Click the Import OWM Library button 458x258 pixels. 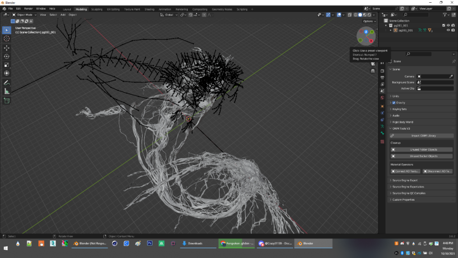[423, 136]
